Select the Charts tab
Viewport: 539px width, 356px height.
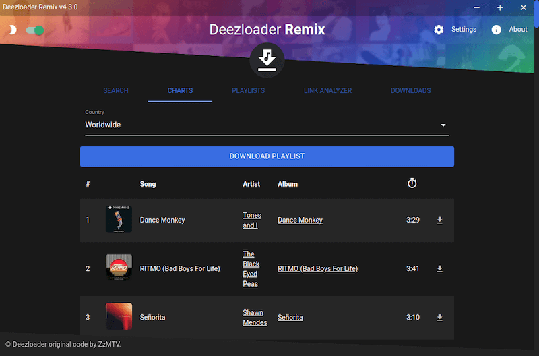[180, 91]
